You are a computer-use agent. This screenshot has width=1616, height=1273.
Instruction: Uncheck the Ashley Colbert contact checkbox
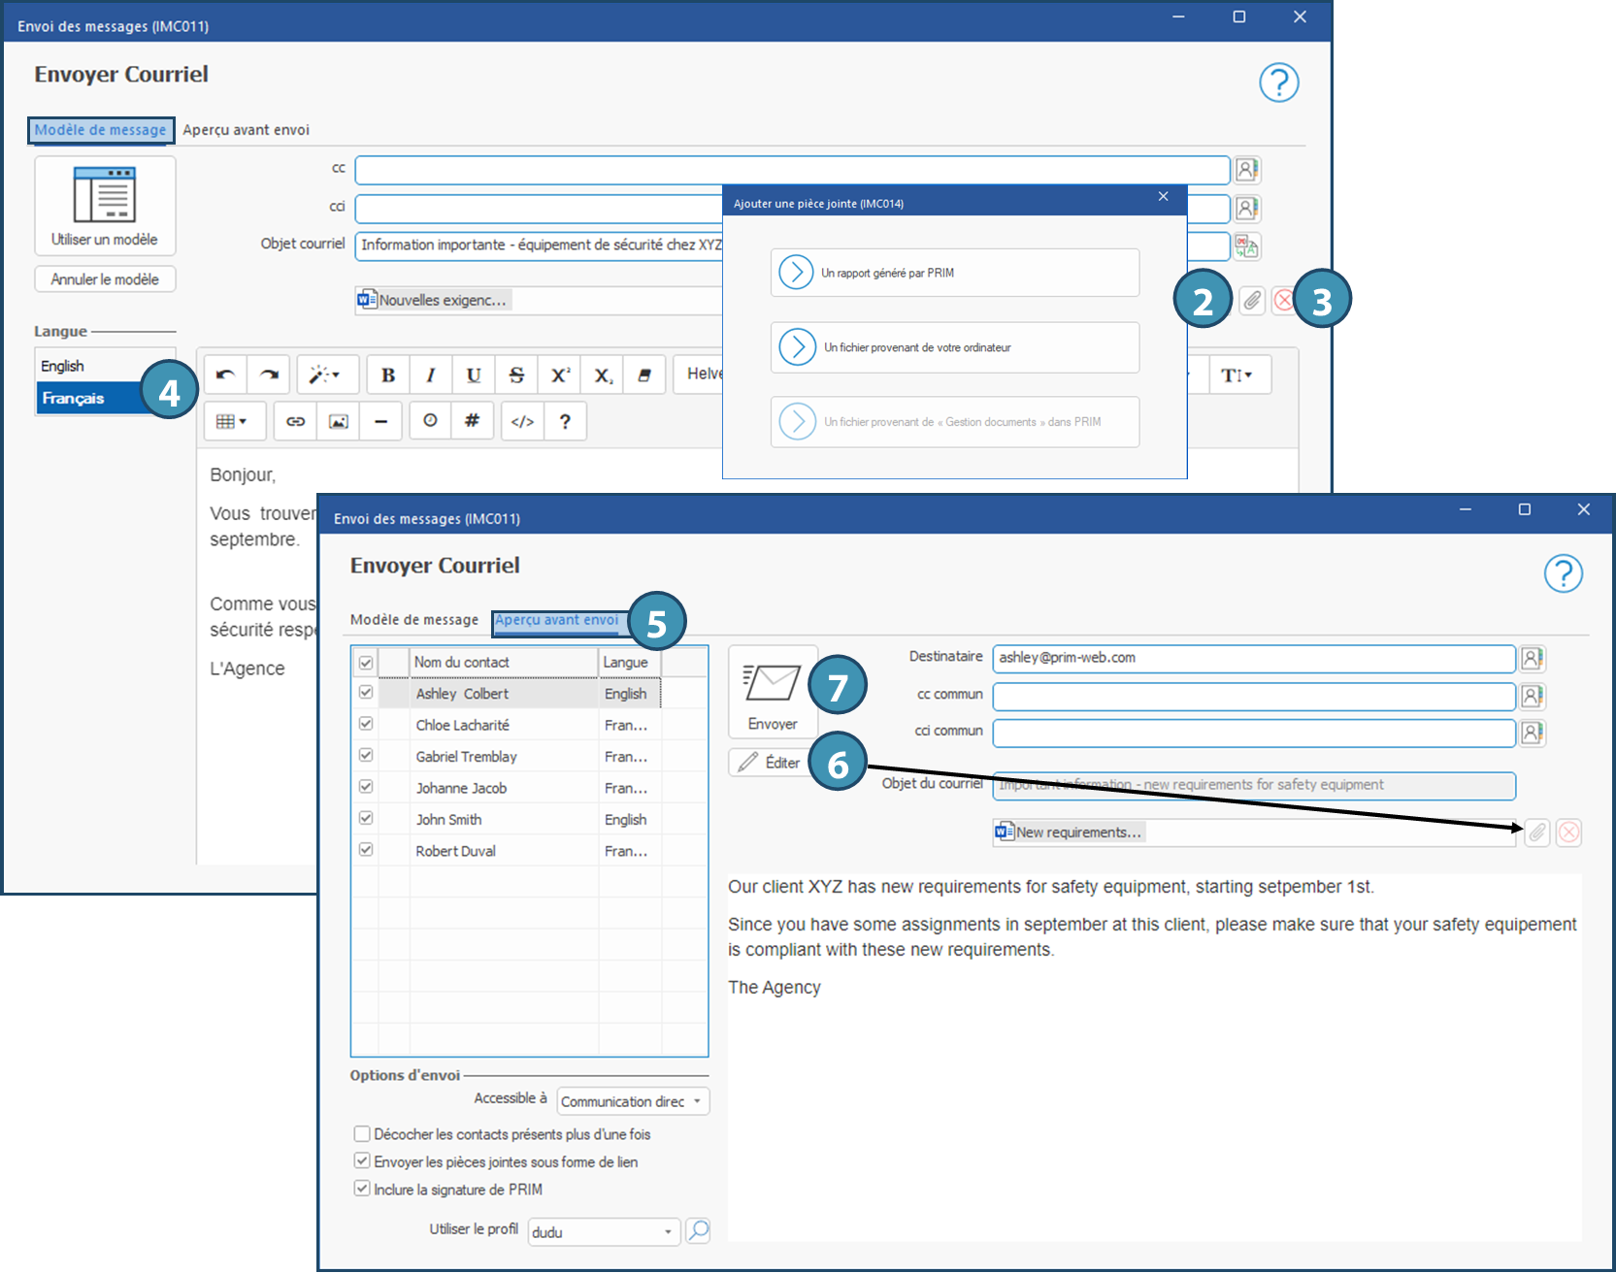(x=366, y=693)
